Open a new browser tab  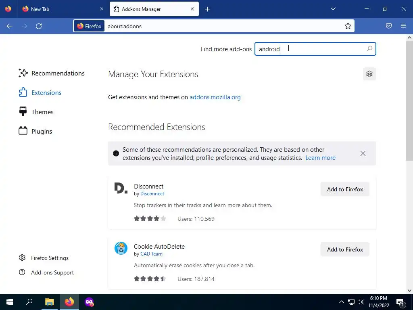point(208,9)
